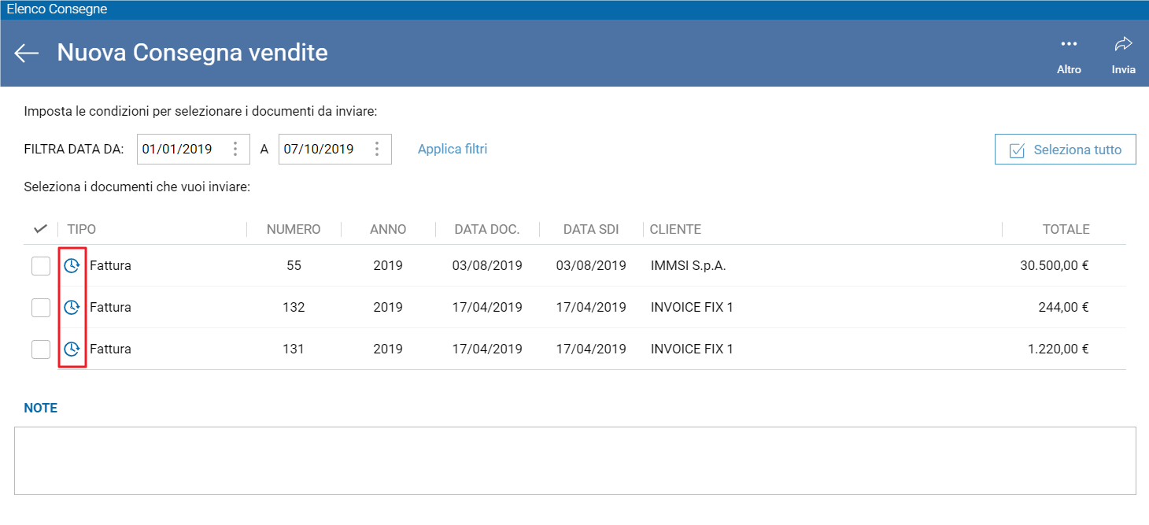Viewport: 1149px width, 525px height.
Task: Select total amount 1.220,00 €
Action: (x=1058, y=349)
